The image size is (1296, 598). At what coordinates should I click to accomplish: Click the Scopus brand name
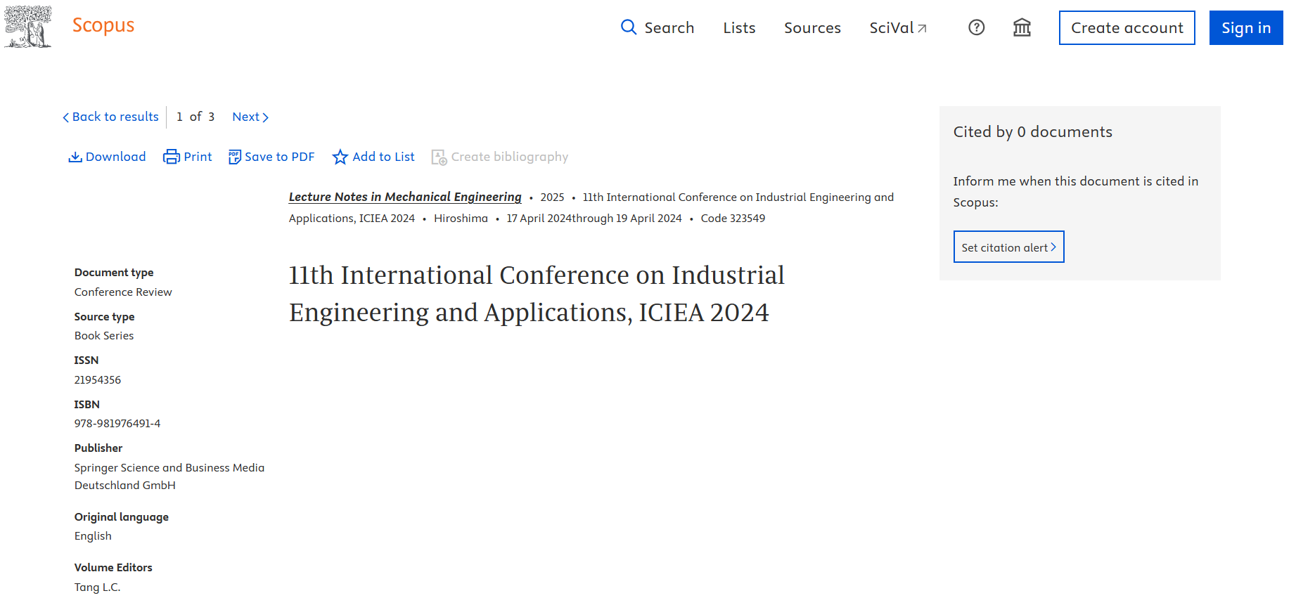click(x=103, y=25)
